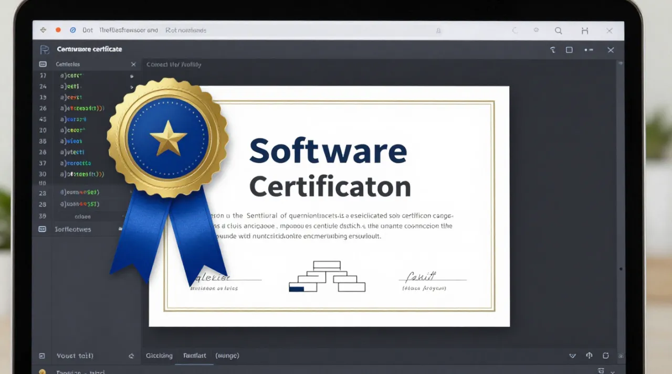Click the H-shaped icon in the top bar

[584, 31]
